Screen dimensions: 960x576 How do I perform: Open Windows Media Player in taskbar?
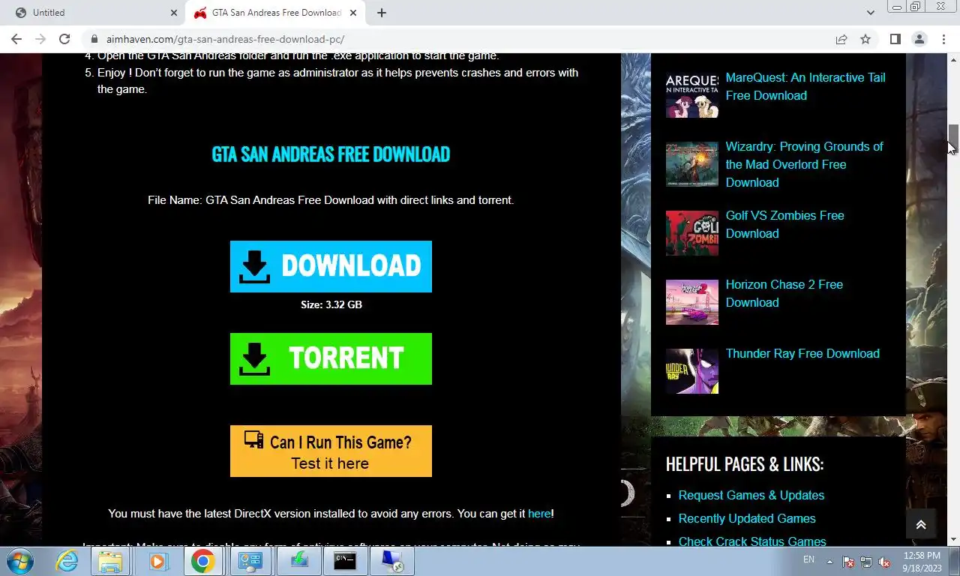click(157, 561)
